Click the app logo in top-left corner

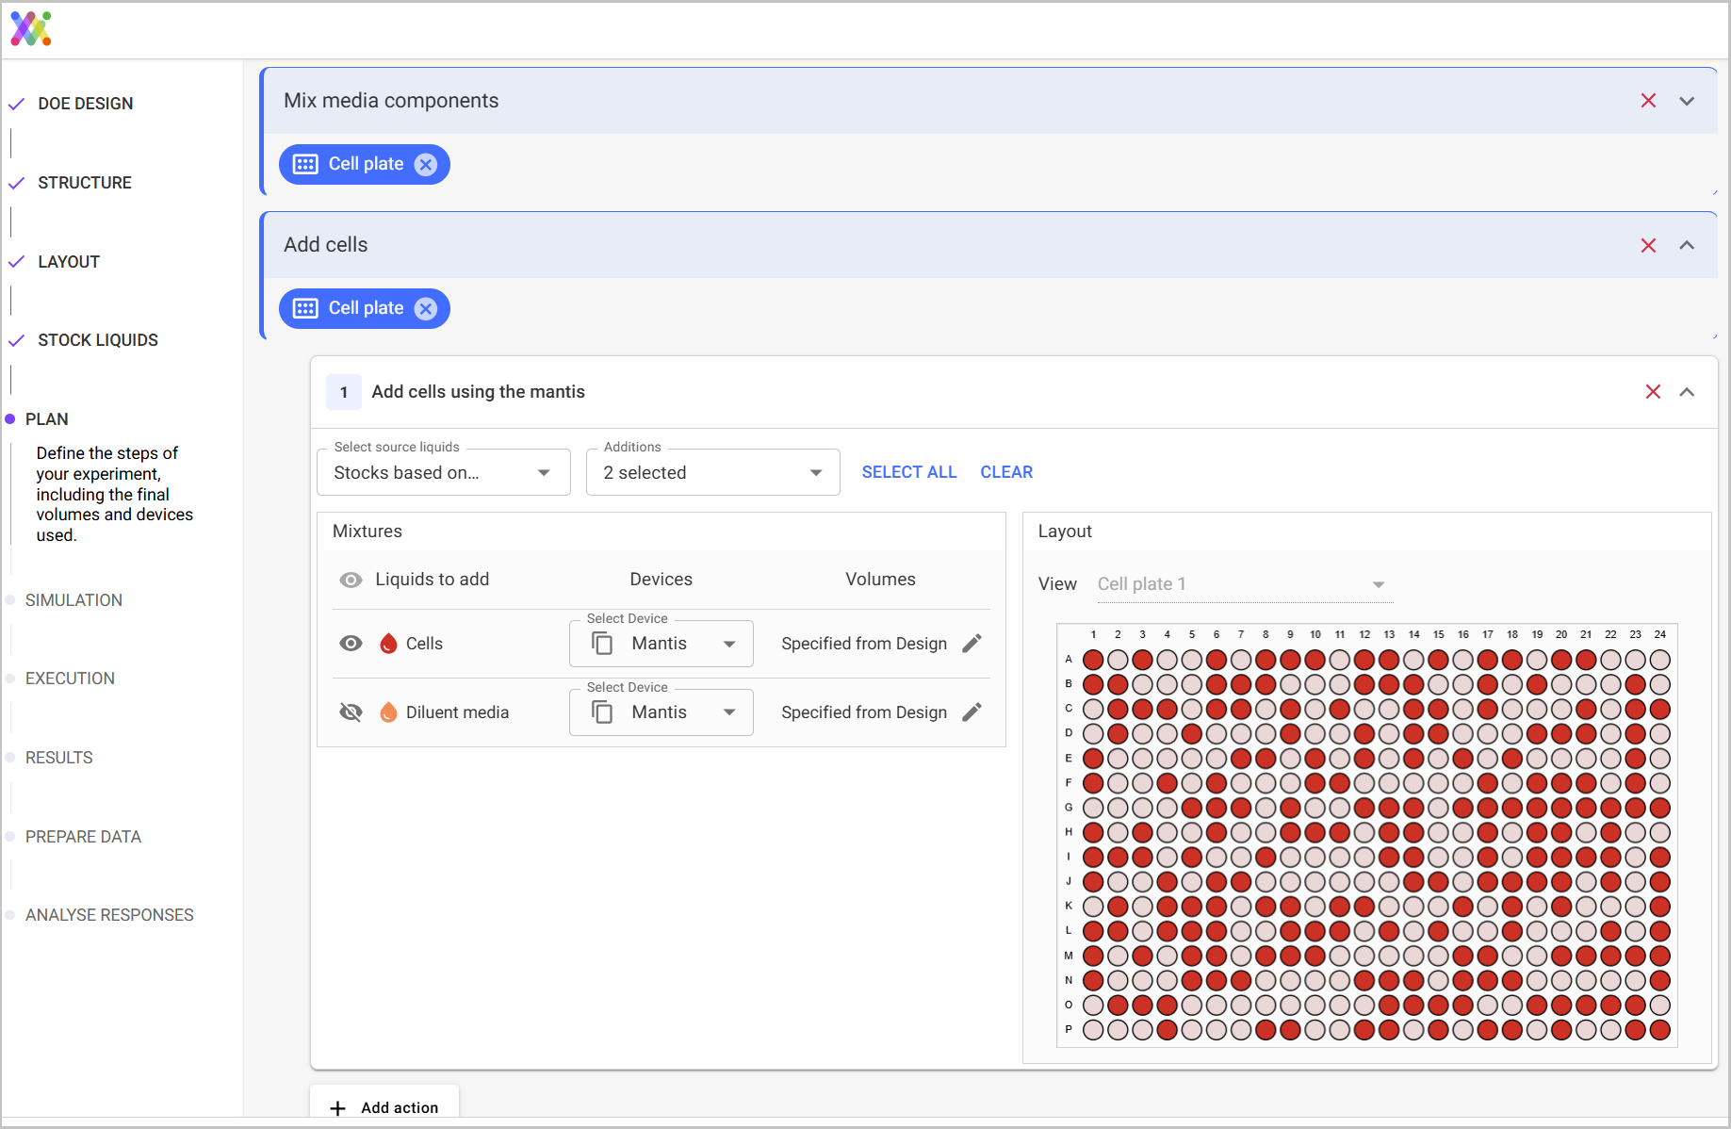31,29
